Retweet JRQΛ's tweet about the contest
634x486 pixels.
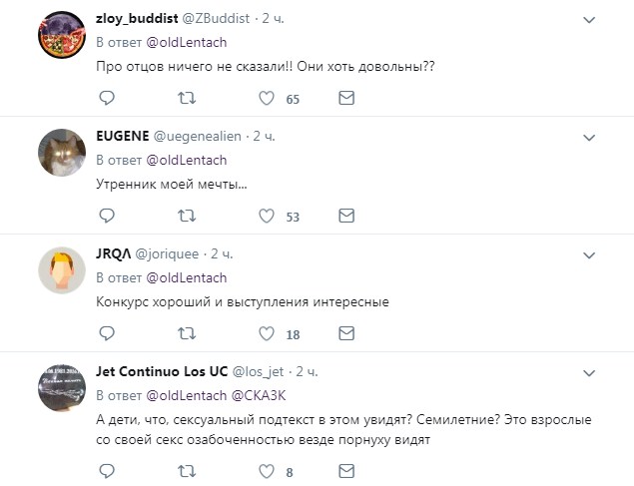(186, 334)
